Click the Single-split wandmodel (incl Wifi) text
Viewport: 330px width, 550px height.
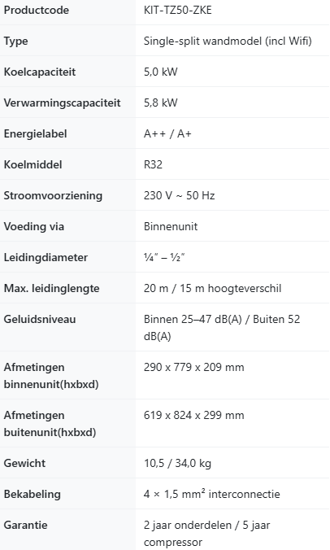tap(228, 41)
